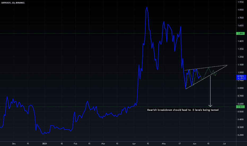
Task: Select the lower white wedge trendline
Action: [206, 77]
